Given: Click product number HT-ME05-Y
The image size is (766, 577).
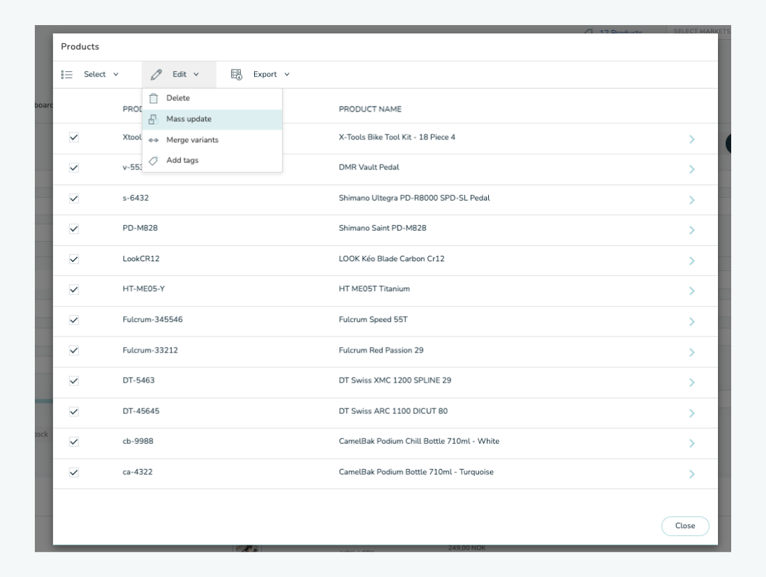Looking at the screenshot, I should click(143, 289).
